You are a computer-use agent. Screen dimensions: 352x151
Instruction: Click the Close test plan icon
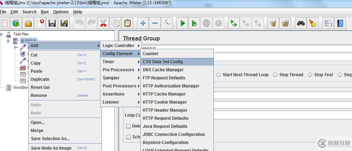tap(40, 23)
